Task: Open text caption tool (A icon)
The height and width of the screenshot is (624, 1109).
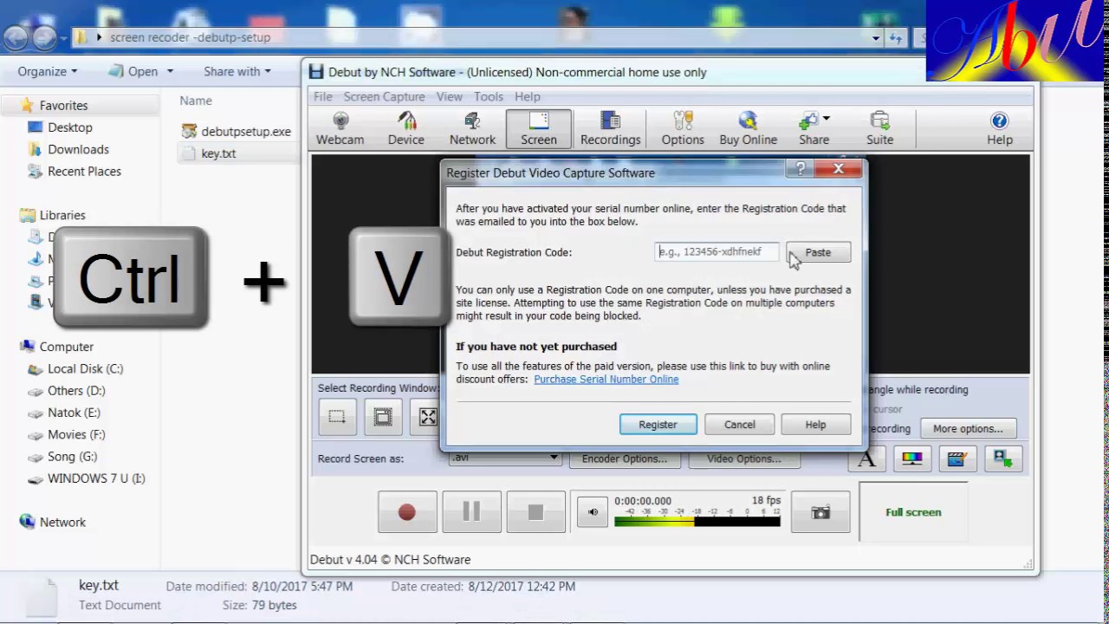Action: point(866,459)
